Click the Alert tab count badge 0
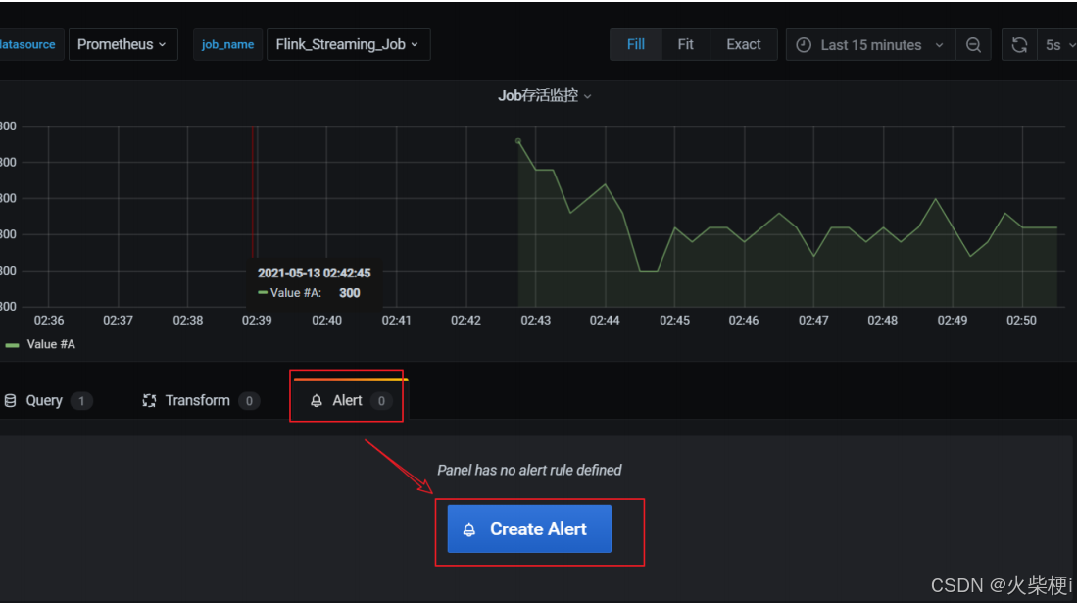The image size is (1077, 603). tap(381, 401)
